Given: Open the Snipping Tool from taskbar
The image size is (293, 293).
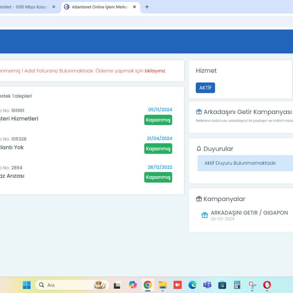Looking at the screenshot, I should (252, 285).
